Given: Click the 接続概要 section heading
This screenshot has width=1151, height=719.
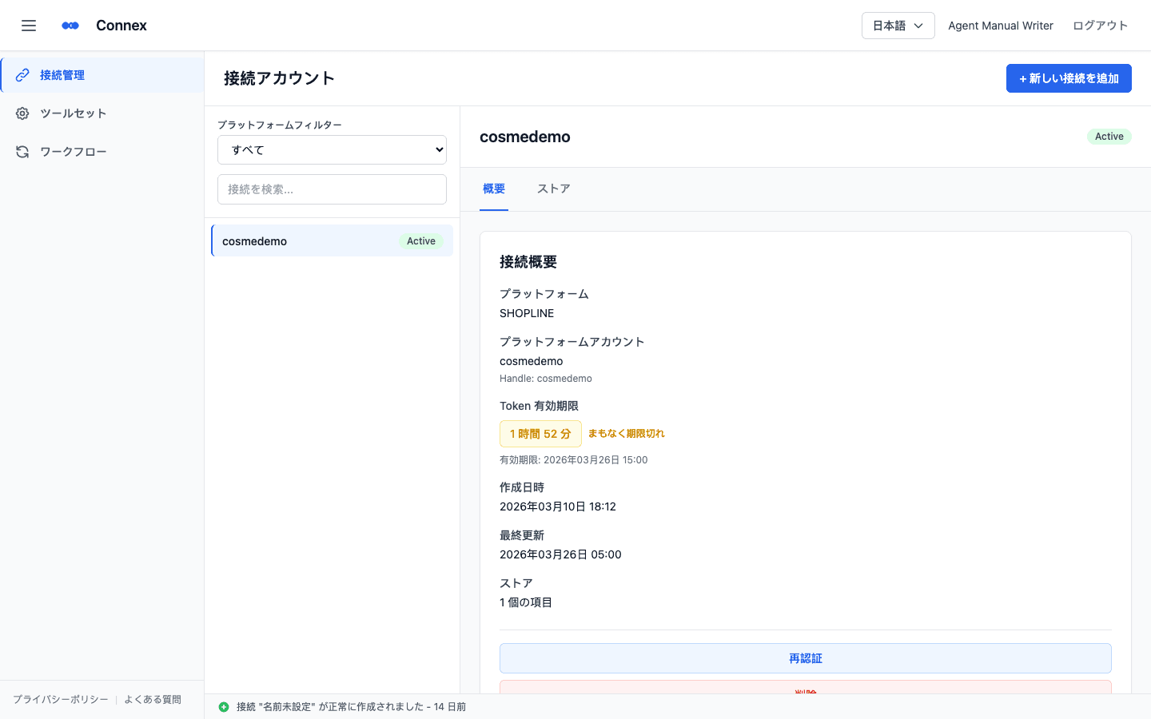Looking at the screenshot, I should [528, 262].
